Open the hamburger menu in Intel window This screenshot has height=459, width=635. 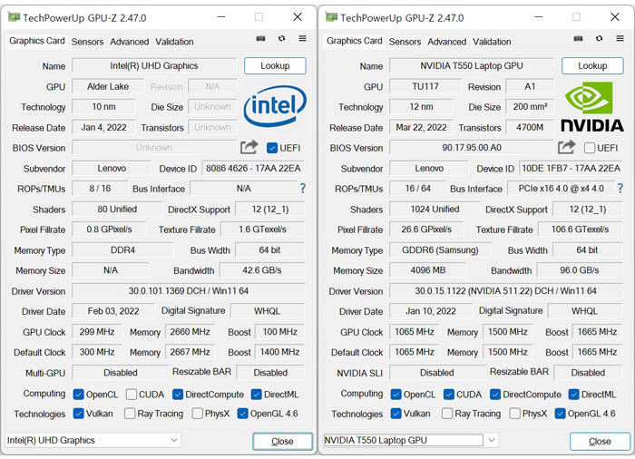(302, 38)
